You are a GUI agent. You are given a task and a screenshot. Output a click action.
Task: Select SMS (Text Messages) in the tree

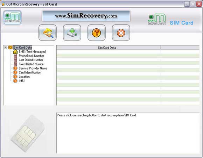point(32,52)
